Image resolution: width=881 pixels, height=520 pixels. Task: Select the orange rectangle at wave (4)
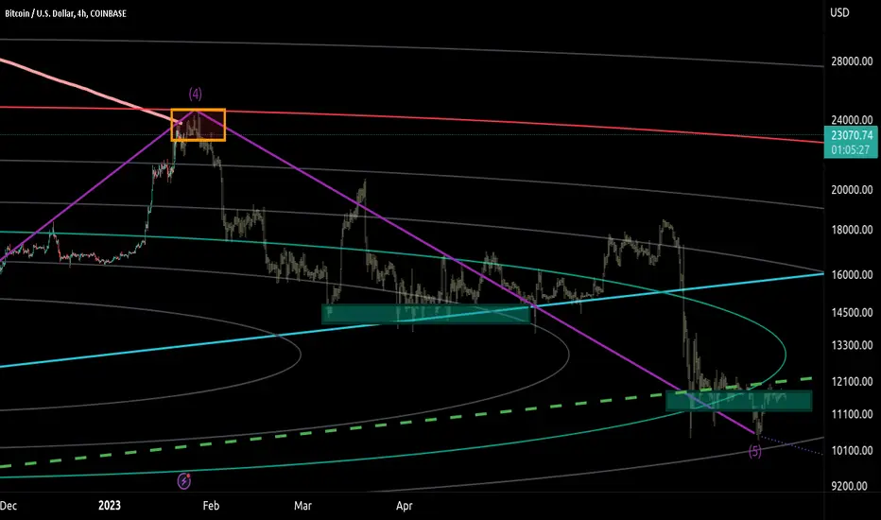(x=199, y=125)
